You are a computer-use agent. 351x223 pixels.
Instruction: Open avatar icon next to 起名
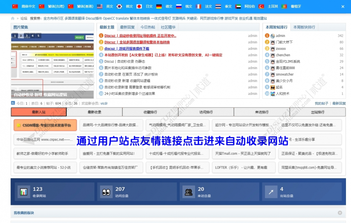273,87
